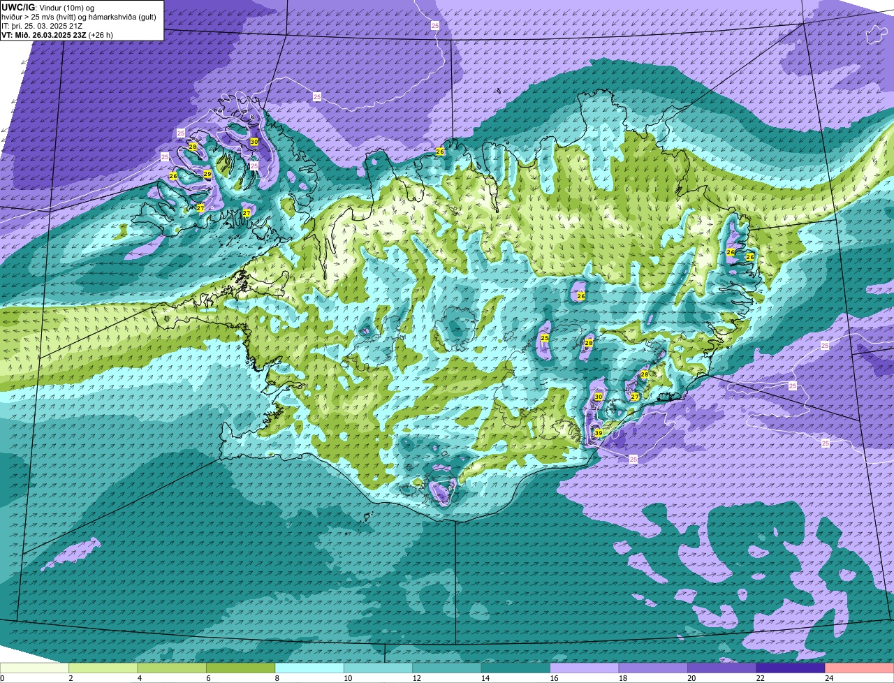This screenshot has width=894, height=683.
Task: Click the yellow gust label "39"
Action: coord(599,433)
